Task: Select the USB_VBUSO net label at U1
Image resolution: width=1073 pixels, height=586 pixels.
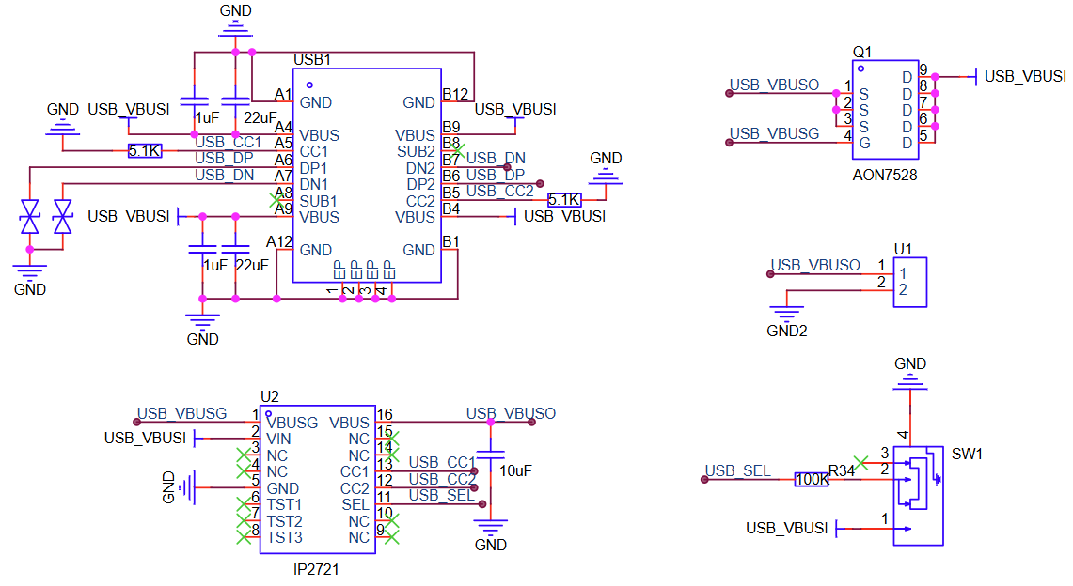Action: tap(814, 265)
